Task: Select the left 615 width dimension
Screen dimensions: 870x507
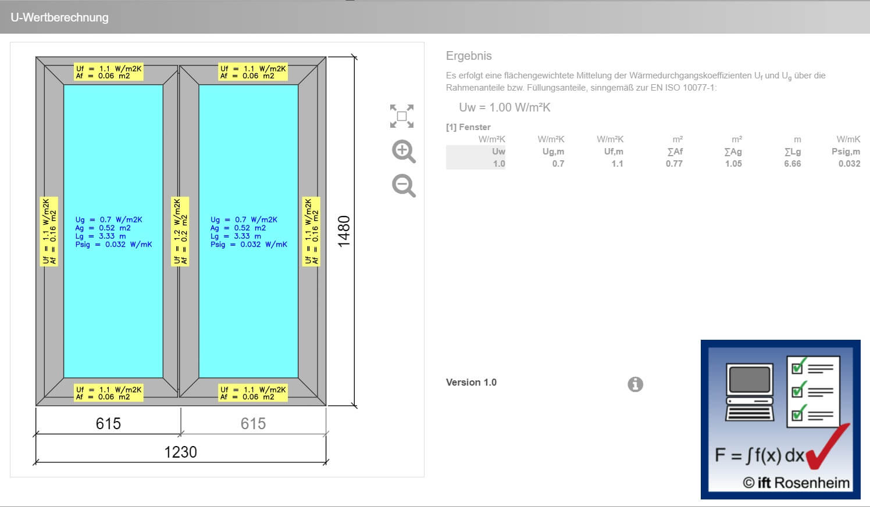Action: [x=108, y=423]
